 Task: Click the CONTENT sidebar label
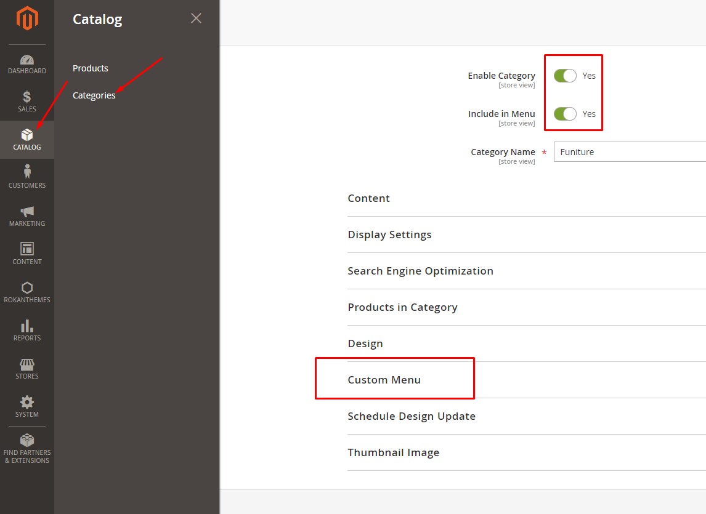pyautogui.click(x=27, y=262)
